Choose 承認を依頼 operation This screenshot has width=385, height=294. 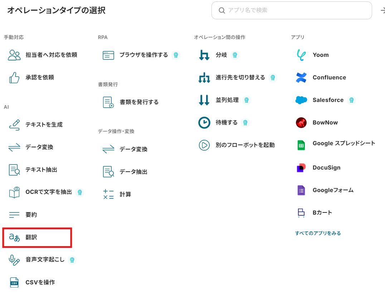pos(40,78)
